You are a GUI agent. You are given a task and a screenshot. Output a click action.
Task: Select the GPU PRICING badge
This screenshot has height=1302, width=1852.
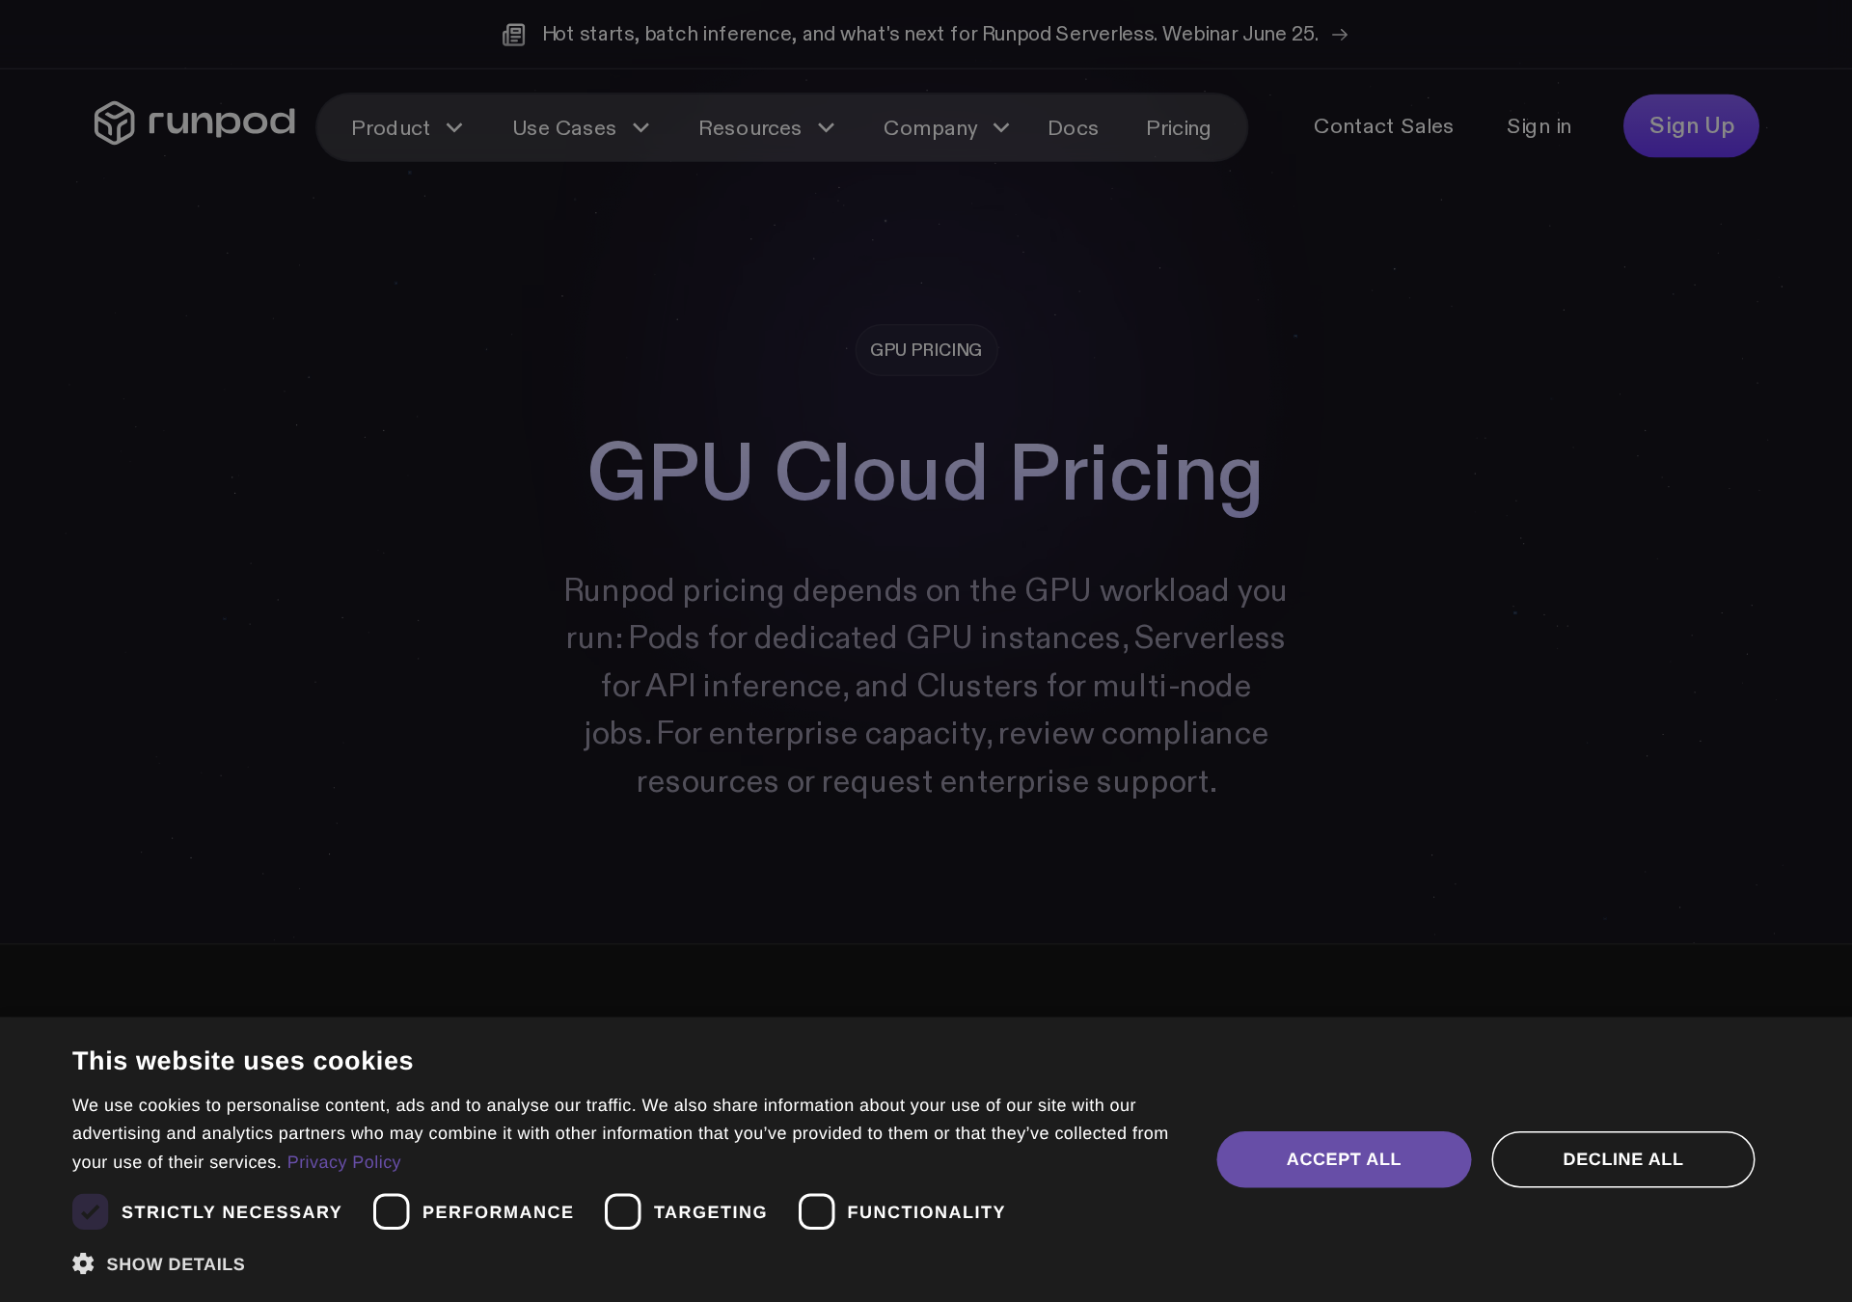[926, 350]
